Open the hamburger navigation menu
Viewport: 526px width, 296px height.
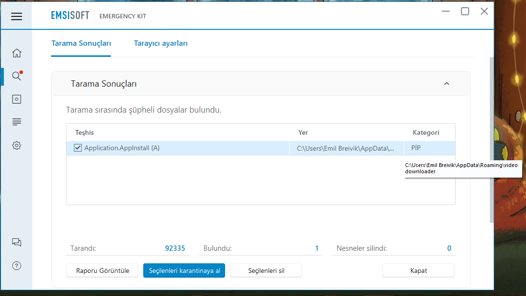point(16,16)
